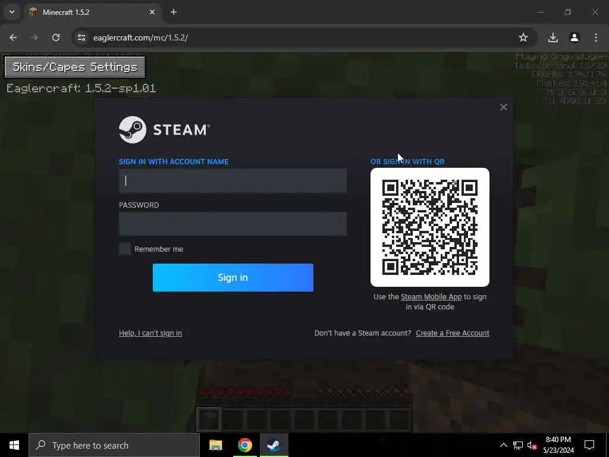The width and height of the screenshot is (609, 457).
Task: Open Chrome downloads icon
Action: coord(553,37)
